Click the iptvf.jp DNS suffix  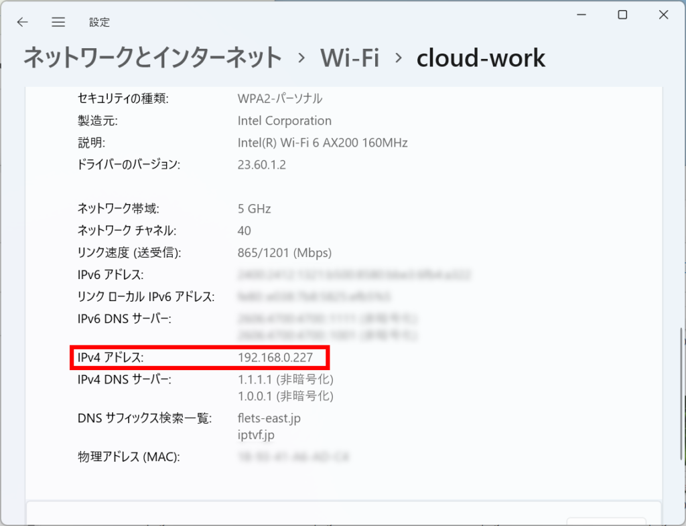pos(256,435)
